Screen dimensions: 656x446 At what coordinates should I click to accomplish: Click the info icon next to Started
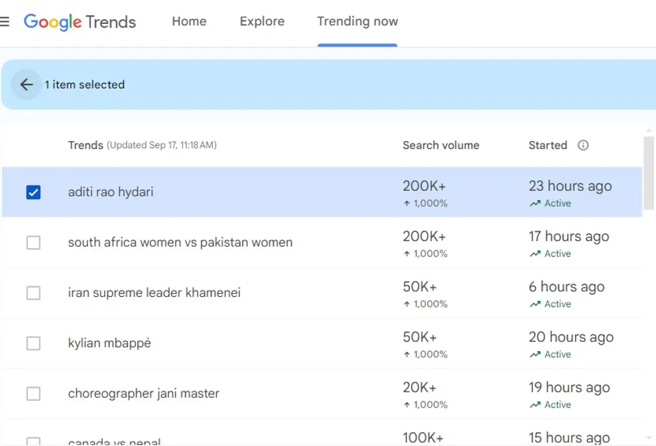click(x=583, y=145)
